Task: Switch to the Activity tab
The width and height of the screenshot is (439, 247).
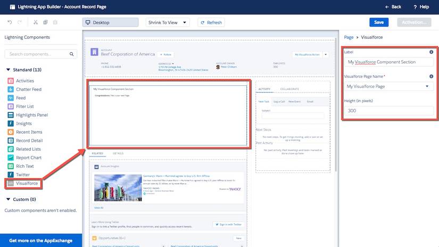Action: pos(264,89)
